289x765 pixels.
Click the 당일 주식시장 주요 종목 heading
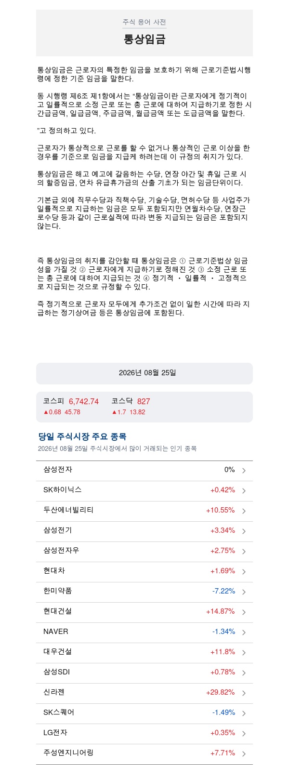(82, 437)
